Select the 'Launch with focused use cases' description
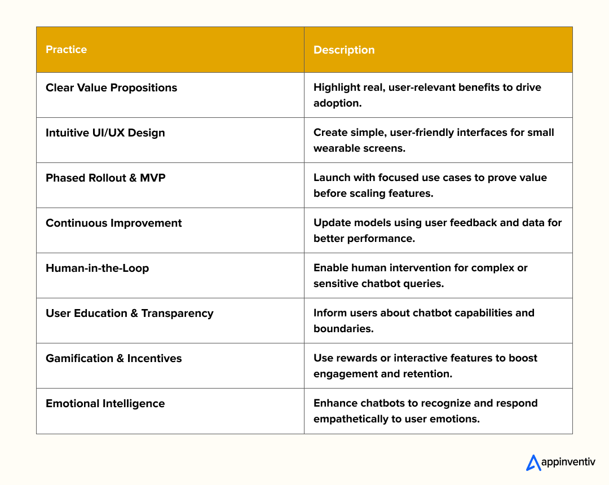Viewport: 609px width, 485px height. [430, 186]
